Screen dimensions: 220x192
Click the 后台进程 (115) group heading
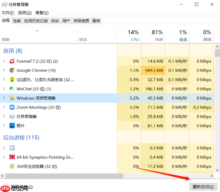(x=21, y=137)
